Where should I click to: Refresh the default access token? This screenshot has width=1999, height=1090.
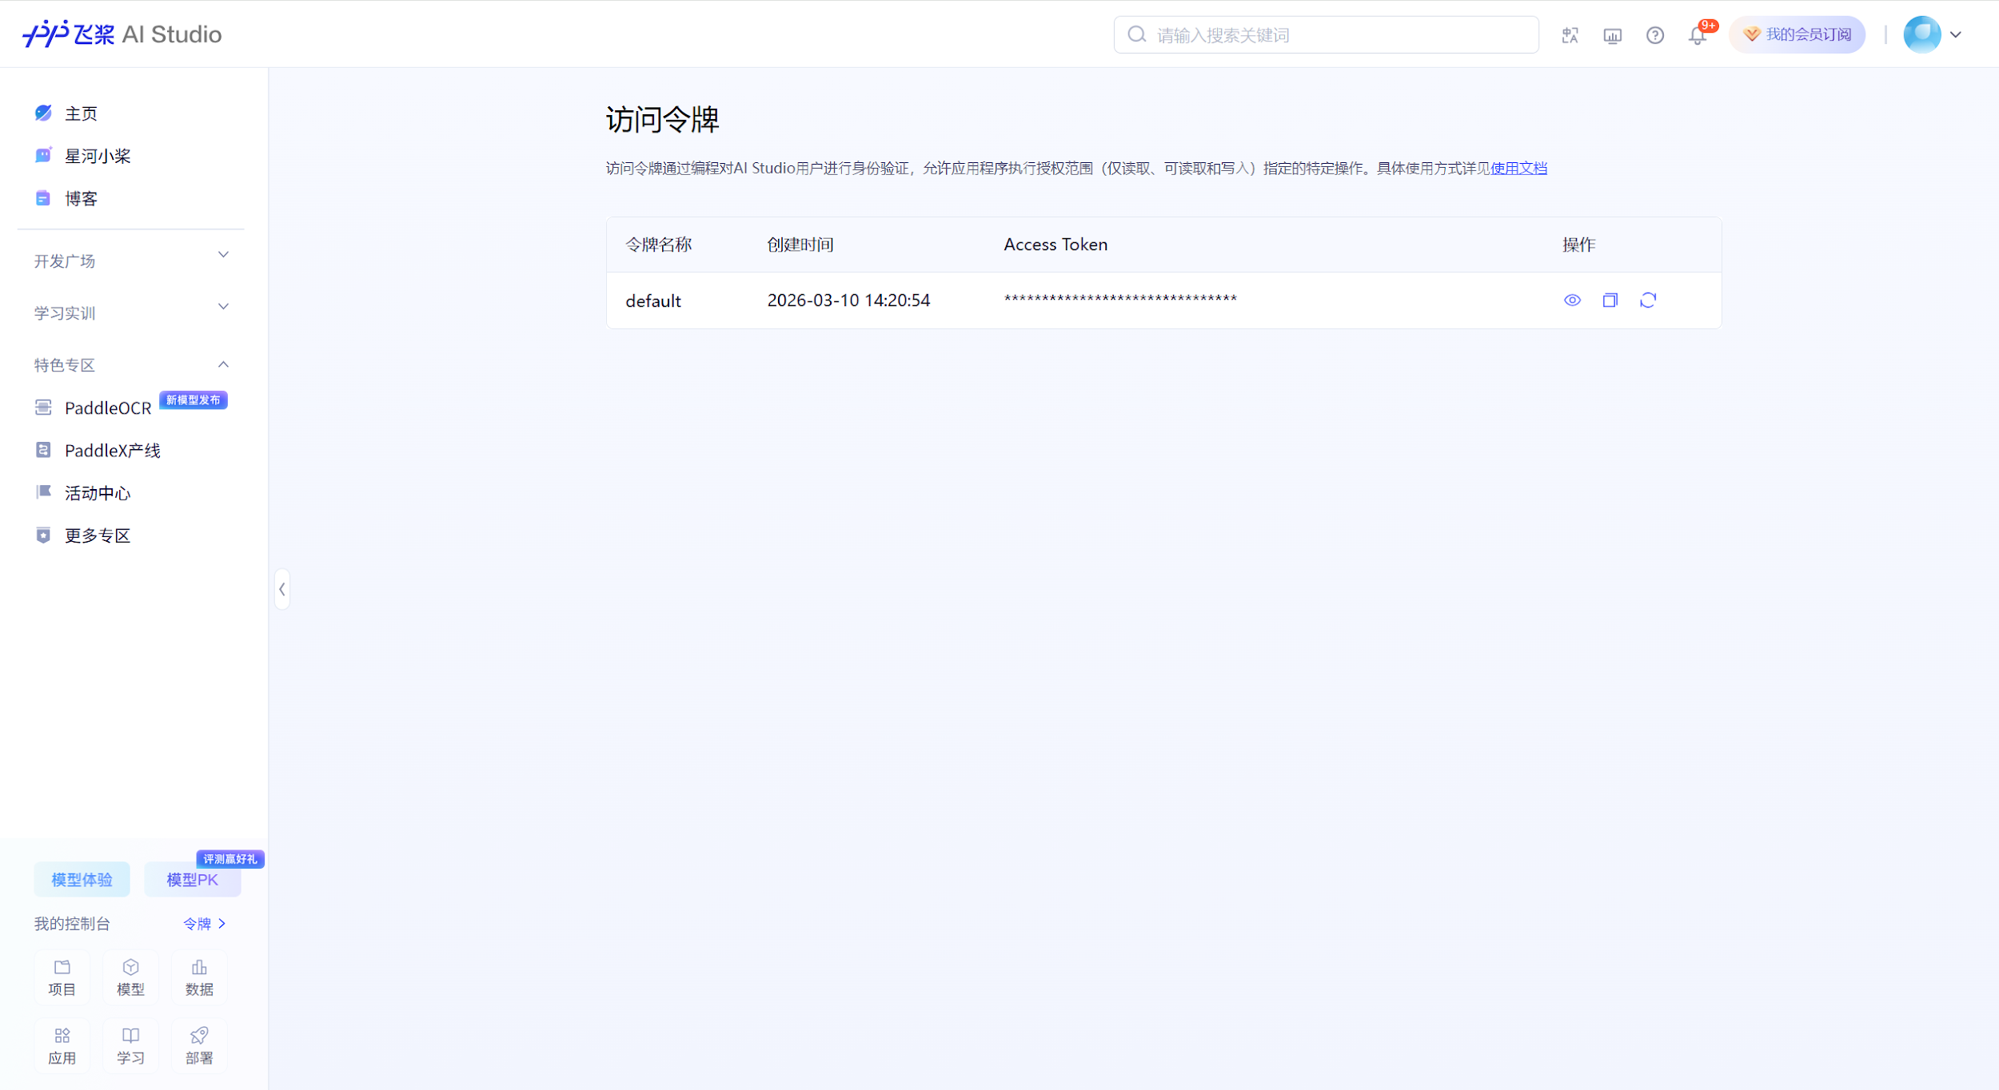coord(1649,300)
